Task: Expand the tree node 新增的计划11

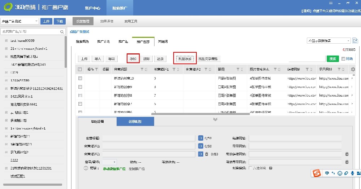Action: [6, 136]
